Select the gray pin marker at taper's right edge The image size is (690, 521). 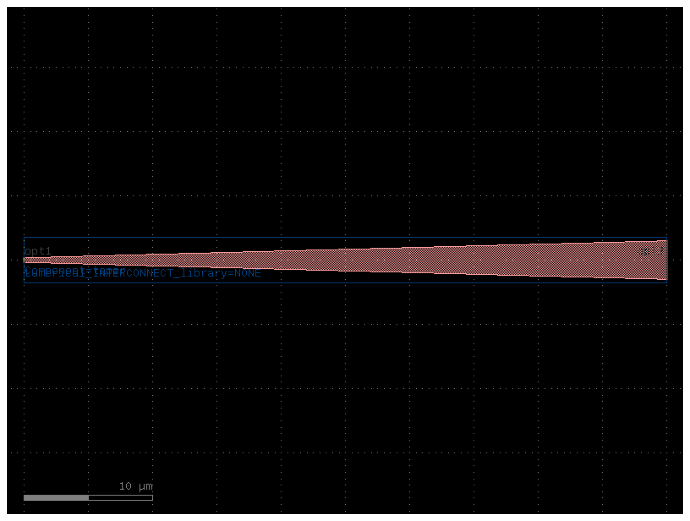click(666, 260)
